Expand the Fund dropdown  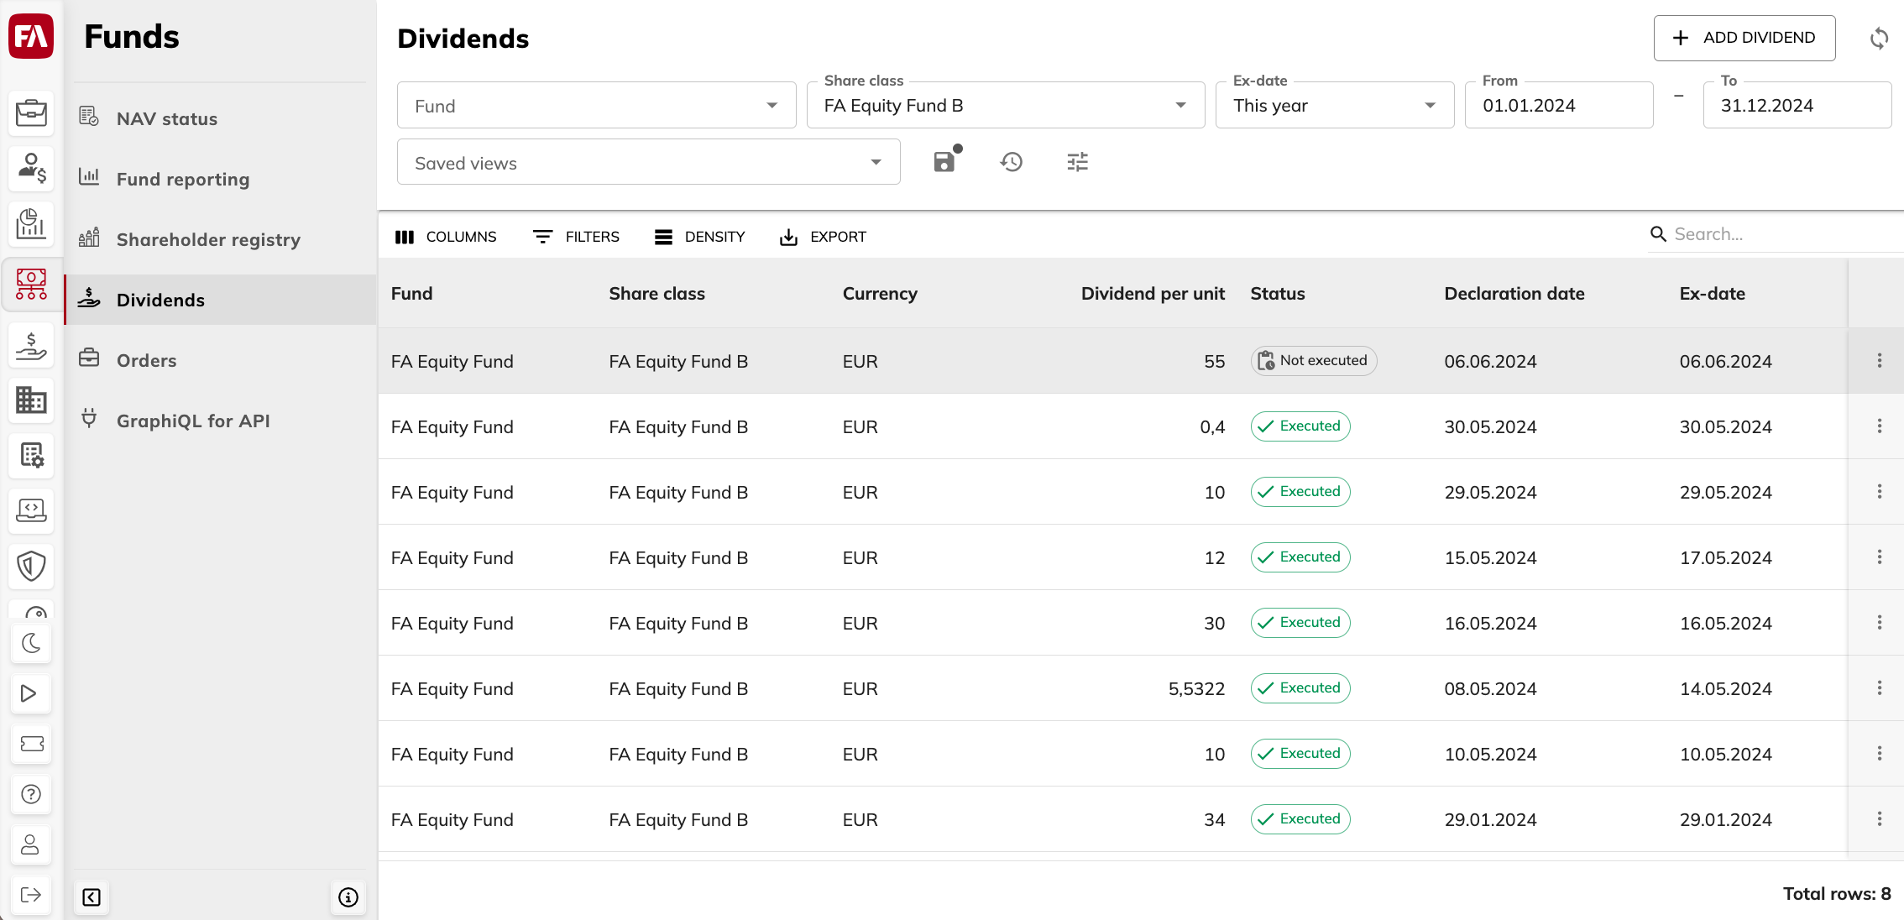596,106
